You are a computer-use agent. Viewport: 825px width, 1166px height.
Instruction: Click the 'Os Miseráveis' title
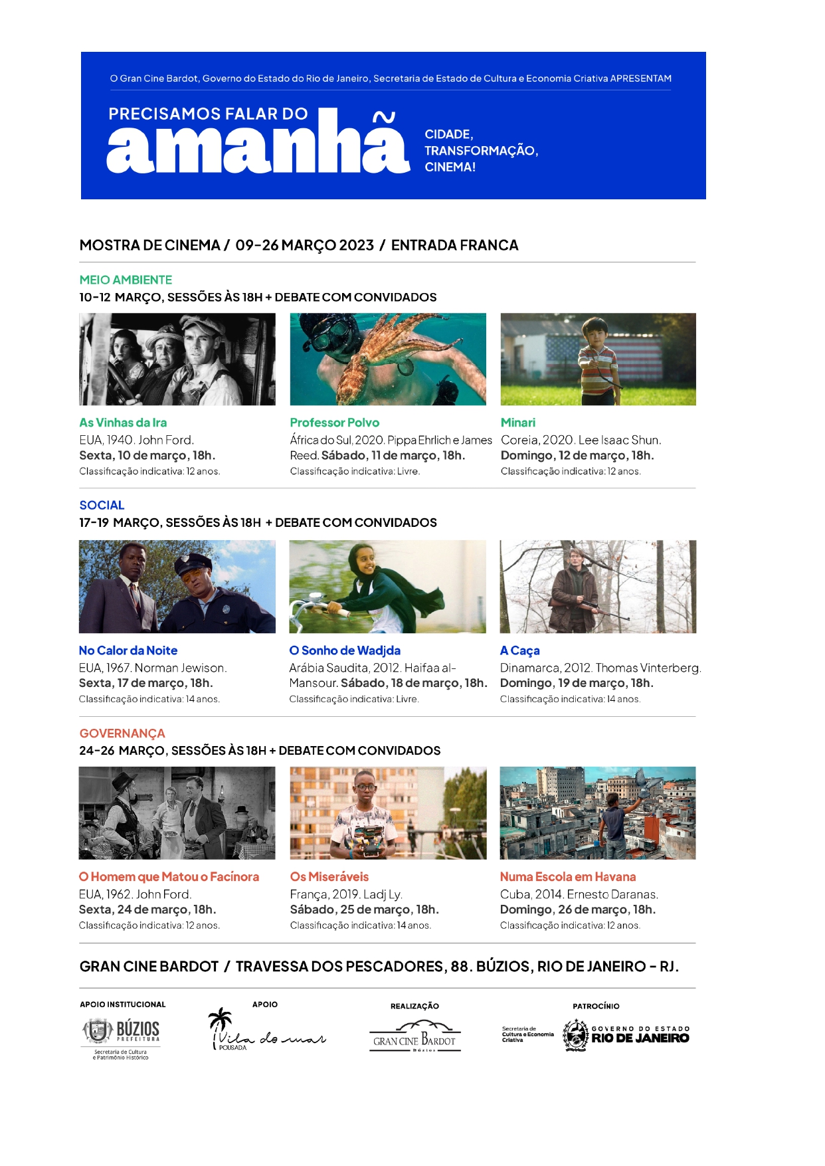(x=329, y=877)
